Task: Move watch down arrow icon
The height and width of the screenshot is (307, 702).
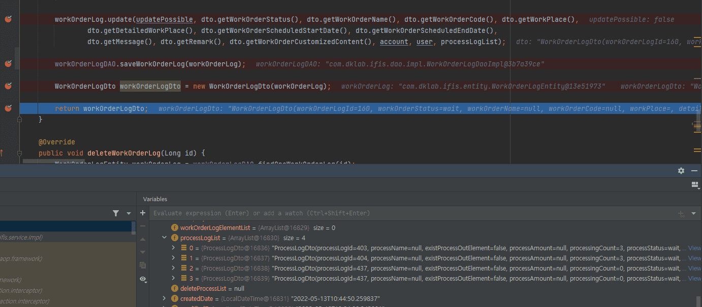Action: point(143,252)
